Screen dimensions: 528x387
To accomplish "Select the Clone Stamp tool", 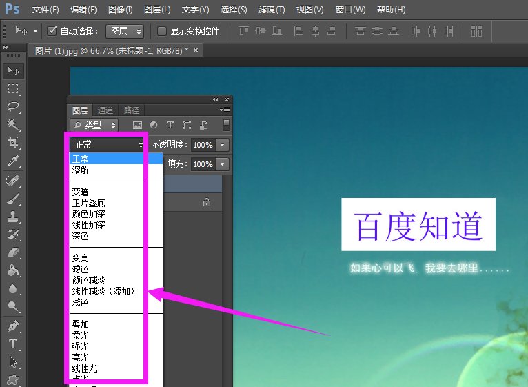I will [x=13, y=217].
